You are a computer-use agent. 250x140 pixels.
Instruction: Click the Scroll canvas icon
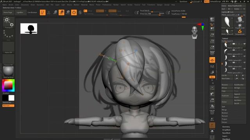212,29
